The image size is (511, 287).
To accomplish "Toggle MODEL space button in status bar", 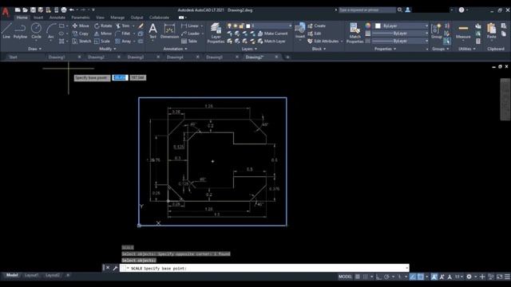I will pyautogui.click(x=345, y=277).
